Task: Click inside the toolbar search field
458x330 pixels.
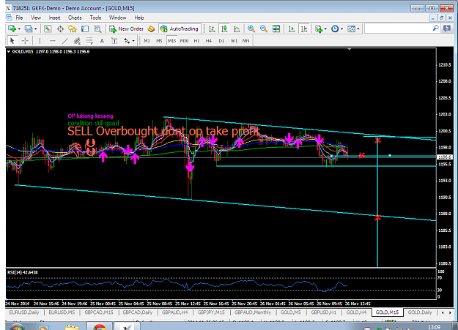Action: click(398, 29)
